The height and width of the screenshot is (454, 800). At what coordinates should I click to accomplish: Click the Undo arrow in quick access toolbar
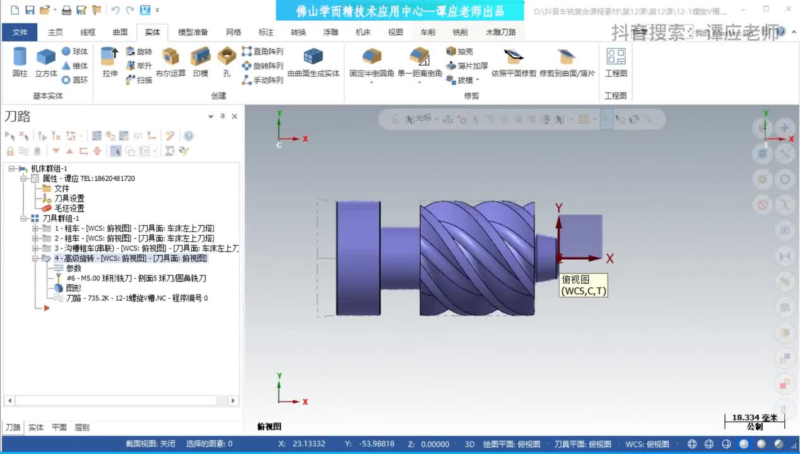tap(115, 10)
